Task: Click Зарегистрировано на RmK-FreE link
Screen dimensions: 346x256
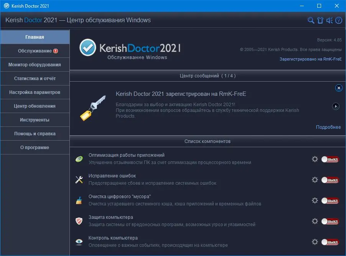Action: (310, 59)
